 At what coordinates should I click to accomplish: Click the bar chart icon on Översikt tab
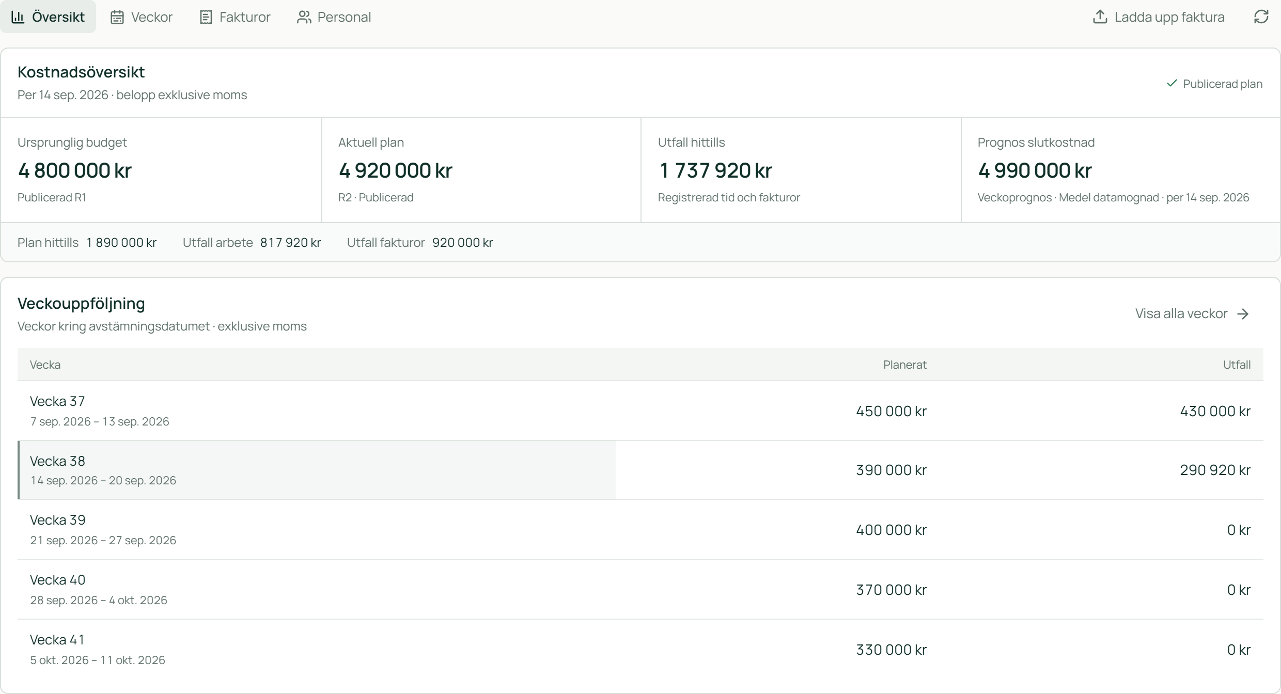tap(18, 17)
